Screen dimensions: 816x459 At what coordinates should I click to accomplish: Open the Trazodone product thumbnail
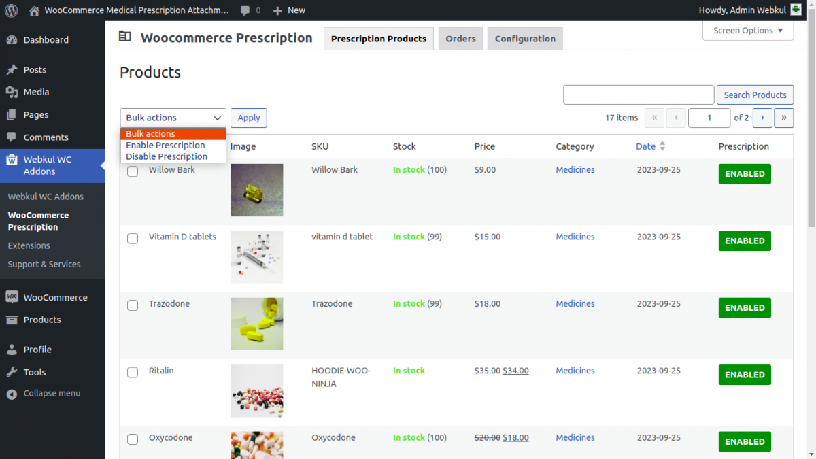pyautogui.click(x=256, y=324)
